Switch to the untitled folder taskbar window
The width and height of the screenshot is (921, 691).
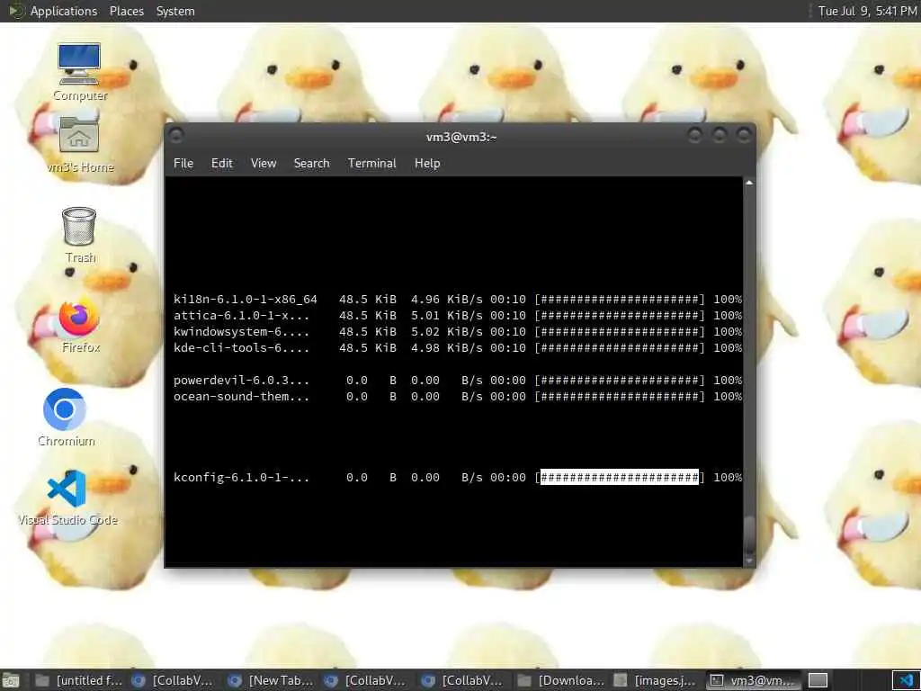pyautogui.click(x=77, y=680)
